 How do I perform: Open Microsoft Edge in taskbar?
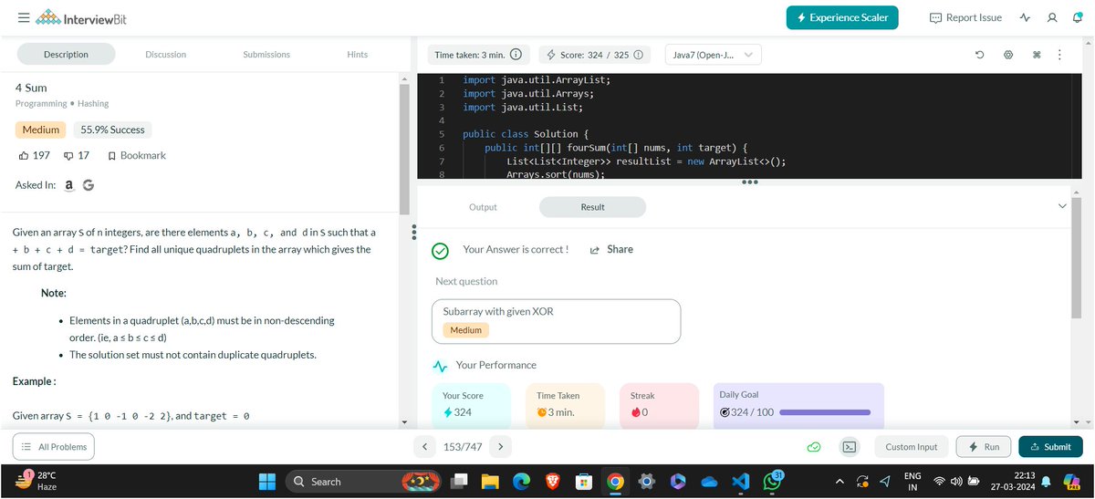click(x=522, y=482)
